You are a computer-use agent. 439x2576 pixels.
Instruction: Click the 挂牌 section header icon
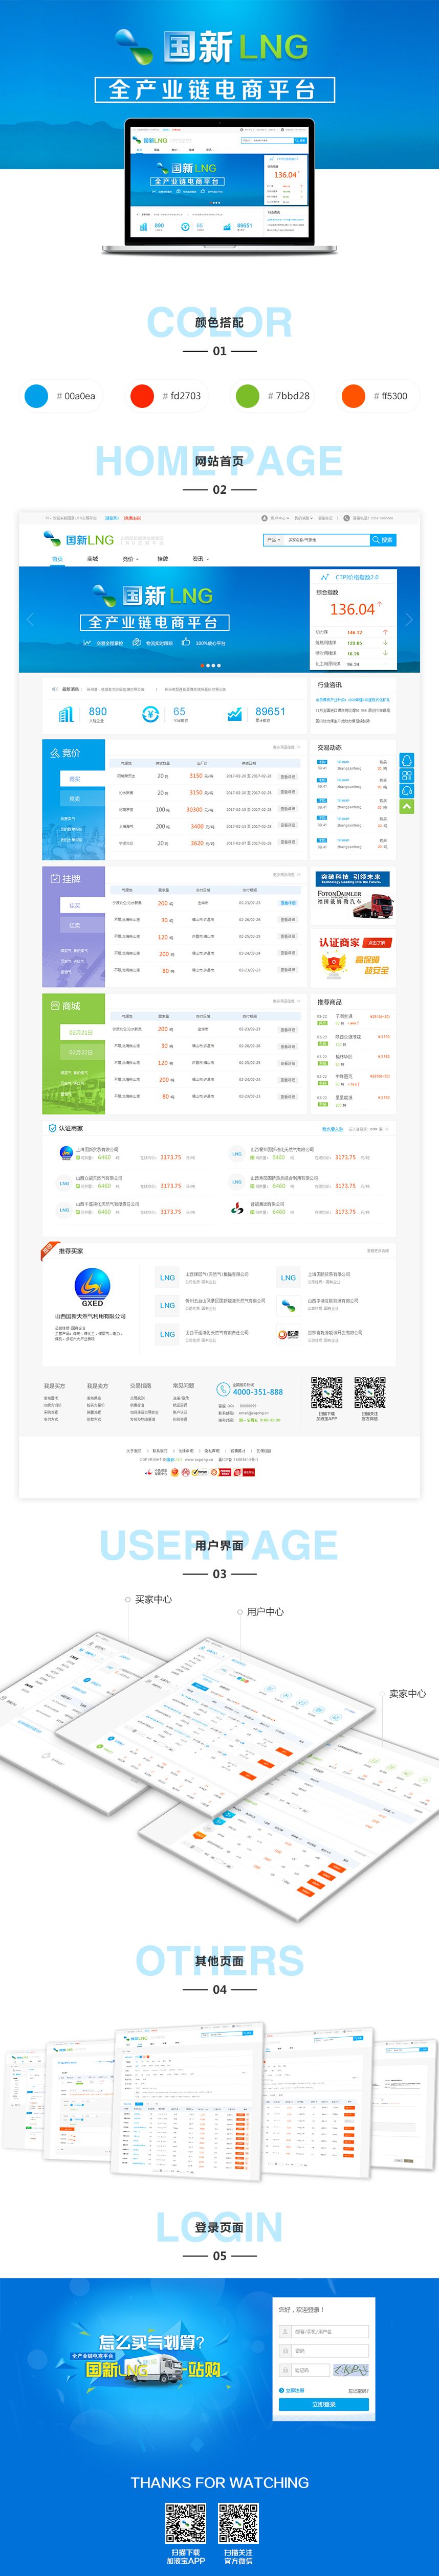pos(55,878)
